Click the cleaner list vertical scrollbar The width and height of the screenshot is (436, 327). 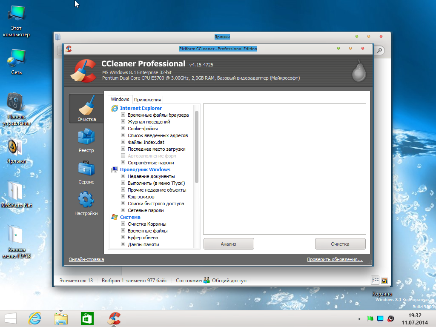pyautogui.click(x=197, y=147)
